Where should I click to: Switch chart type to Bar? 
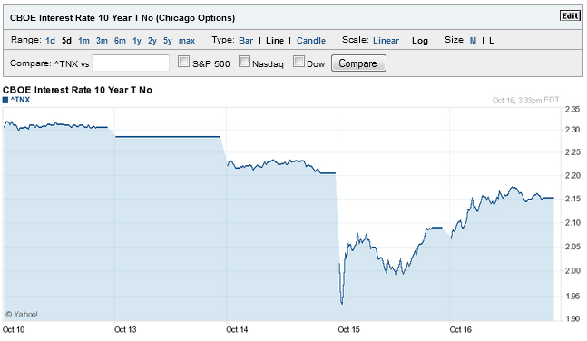[246, 41]
